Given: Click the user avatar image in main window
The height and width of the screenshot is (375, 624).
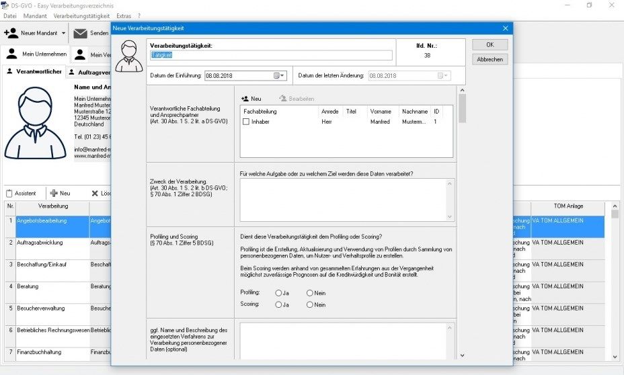Looking at the screenshot, I should 36,123.
